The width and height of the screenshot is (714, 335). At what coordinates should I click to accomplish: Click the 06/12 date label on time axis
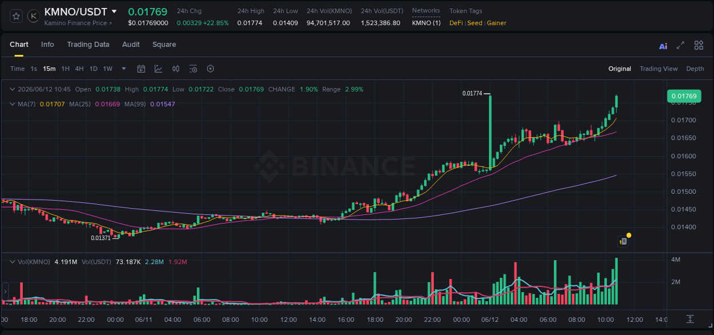491,320
